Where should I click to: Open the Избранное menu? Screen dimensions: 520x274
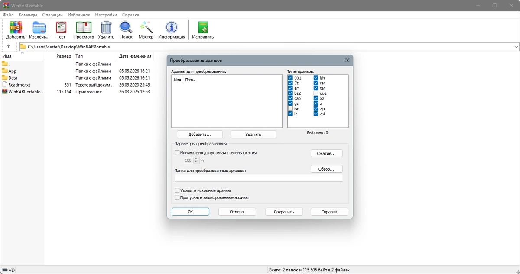[x=79, y=15]
